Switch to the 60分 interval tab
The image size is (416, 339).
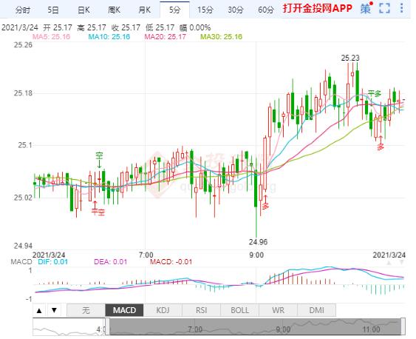[266, 10]
